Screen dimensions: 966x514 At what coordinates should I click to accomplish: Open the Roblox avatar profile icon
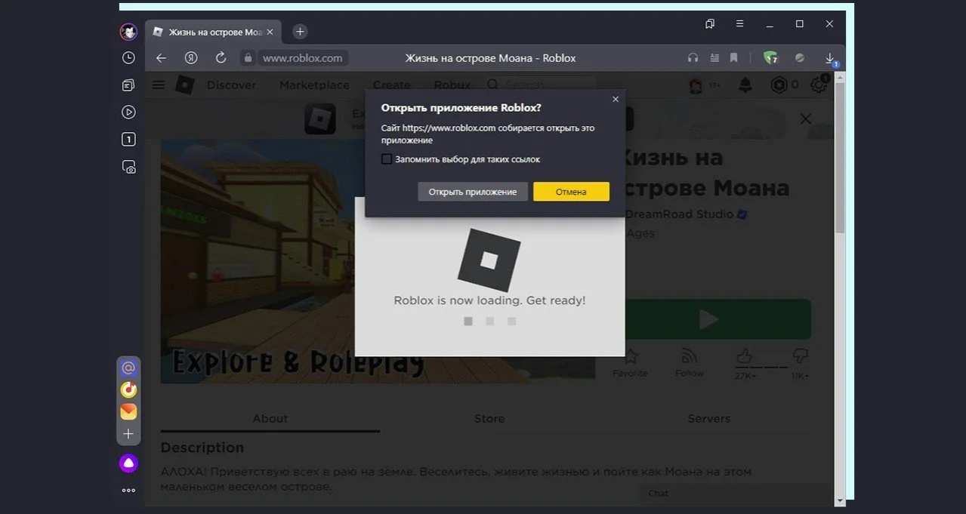[x=696, y=85]
